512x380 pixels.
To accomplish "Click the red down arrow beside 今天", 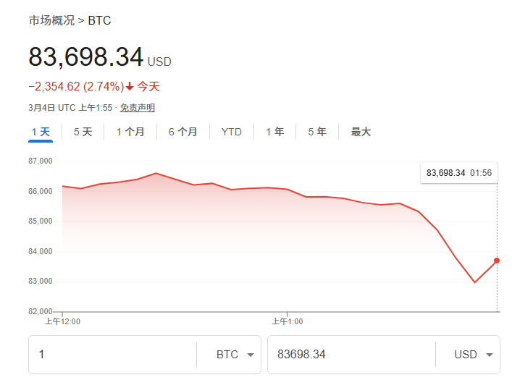I will [x=130, y=87].
